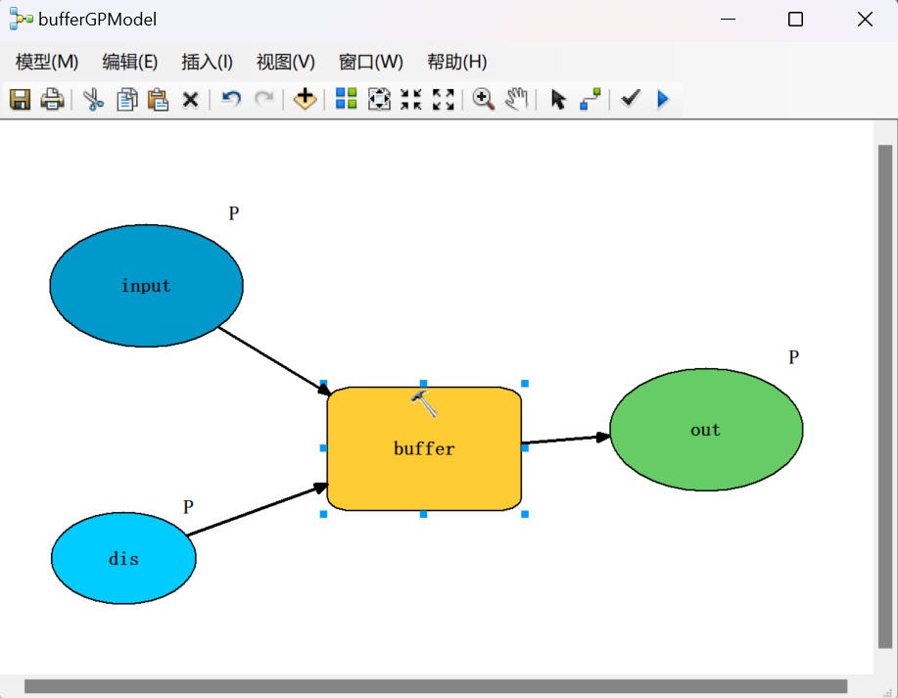The width and height of the screenshot is (898, 698).
Task: Paste copied model element
Action: [158, 99]
